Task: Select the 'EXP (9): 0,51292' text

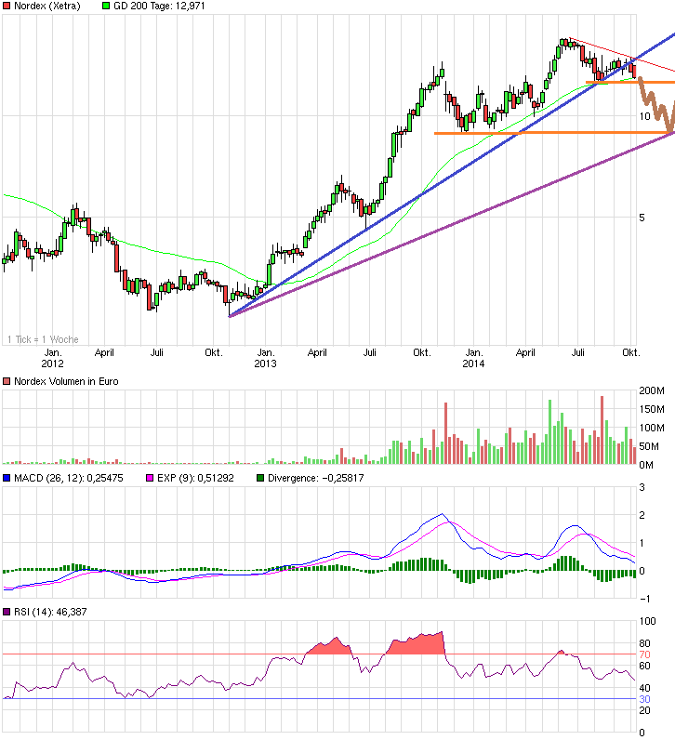Action: coord(195,478)
